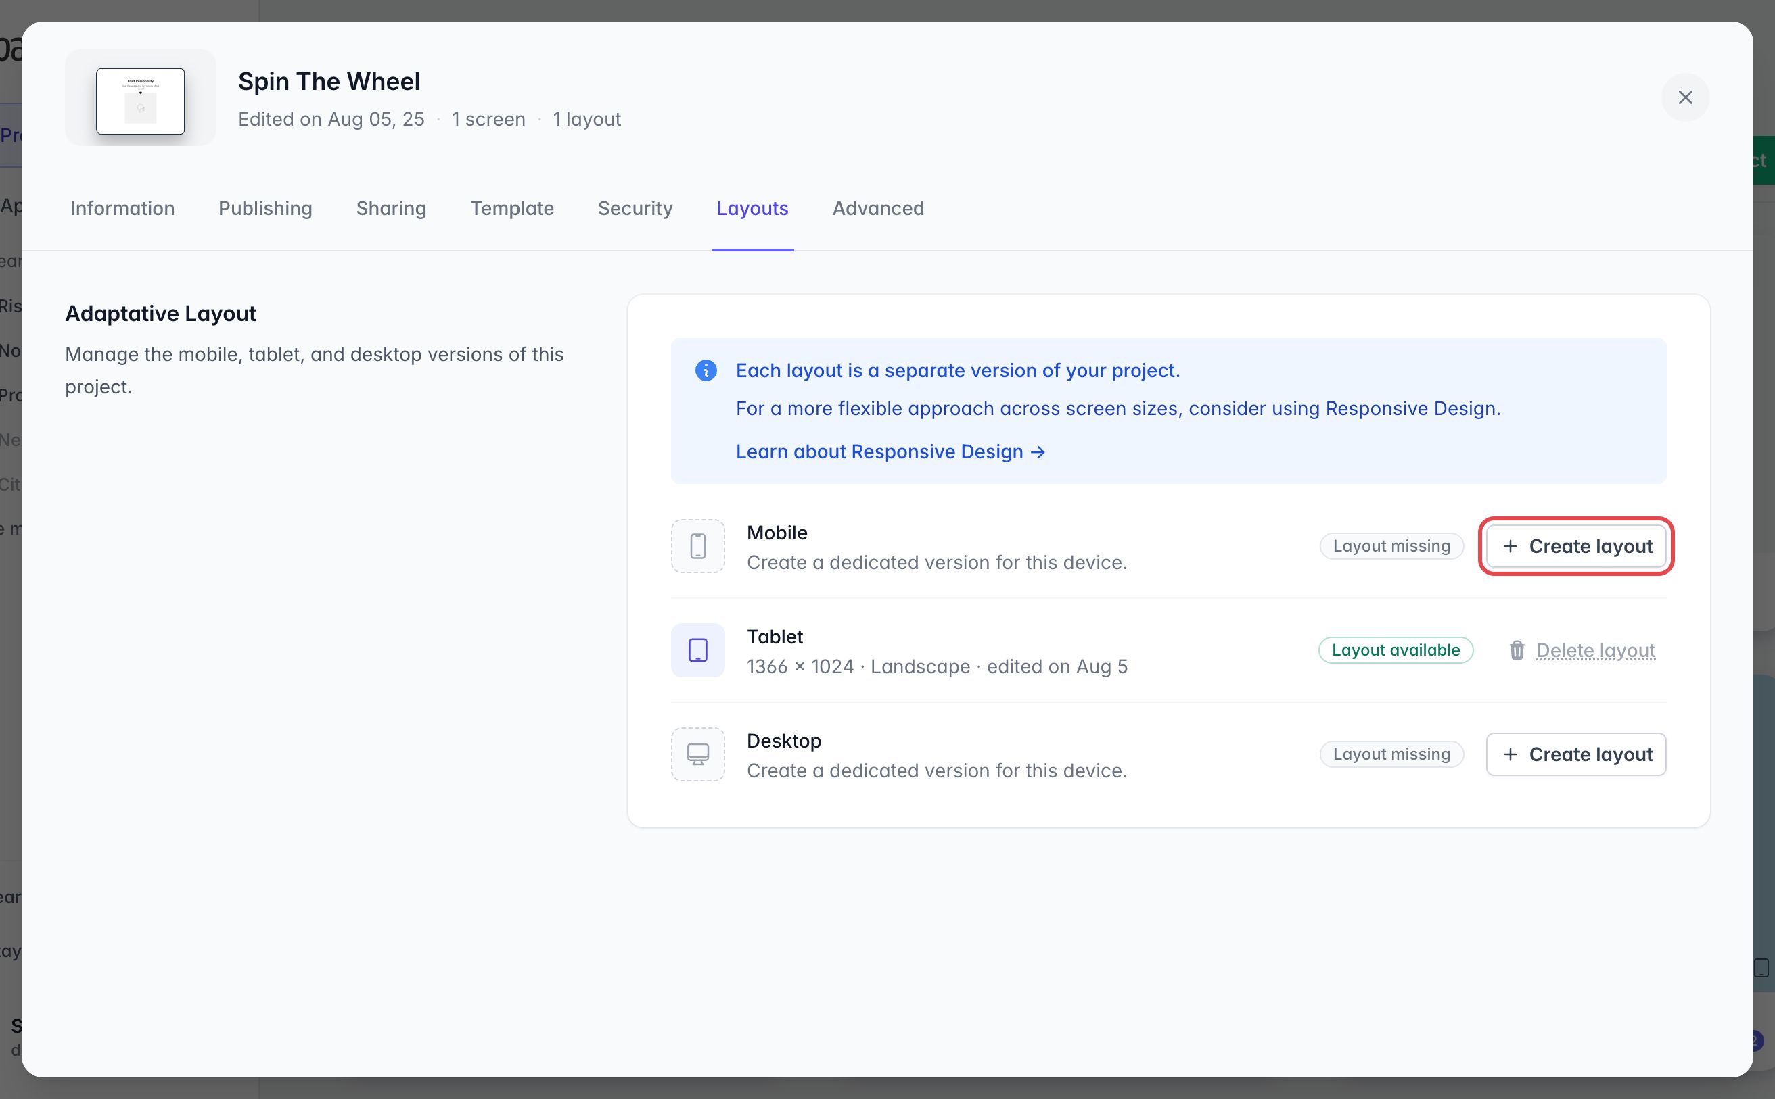Click the trash icon beside Delete layout
The image size is (1775, 1099).
click(x=1517, y=650)
